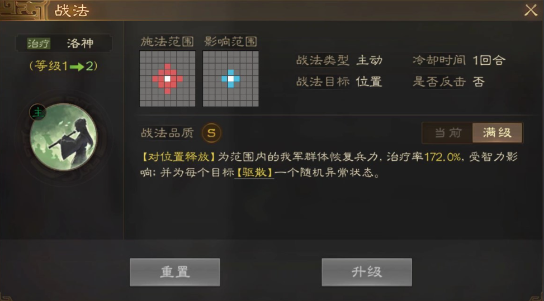The height and width of the screenshot is (301, 544).
Task: Click the 升级 button
Action: [x=367, y=273]
